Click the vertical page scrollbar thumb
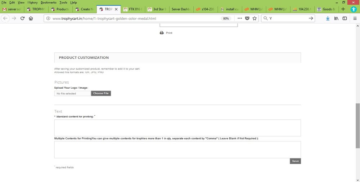The width and height of the screenshot is (360, 182). click(x=357, y=126)
